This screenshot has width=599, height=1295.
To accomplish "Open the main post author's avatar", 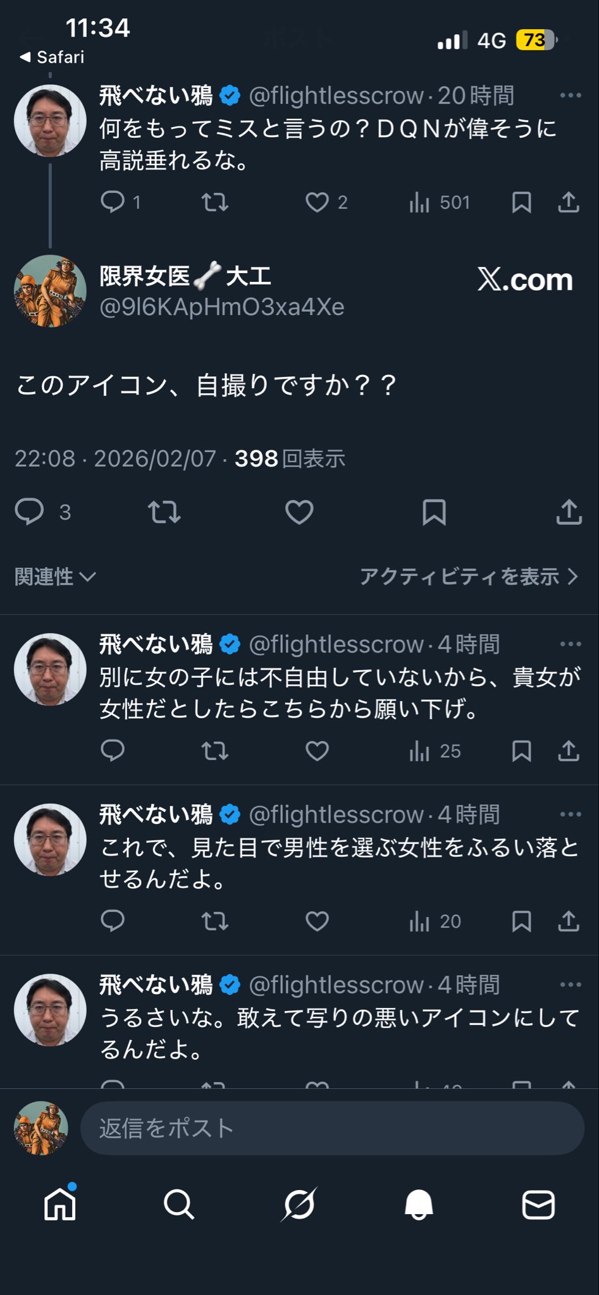I will click(x=50, y=291).
